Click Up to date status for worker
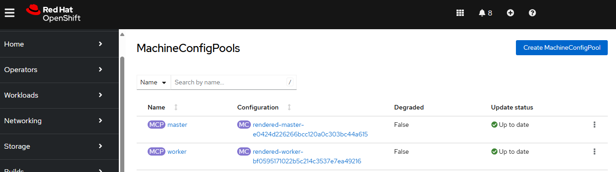The image size is (616, 172). 514,151
